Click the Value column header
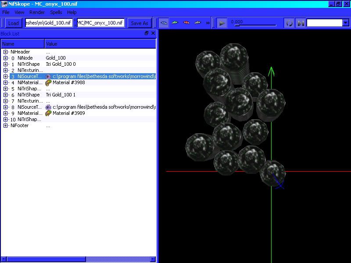351x263 pixels. (100, 44)
